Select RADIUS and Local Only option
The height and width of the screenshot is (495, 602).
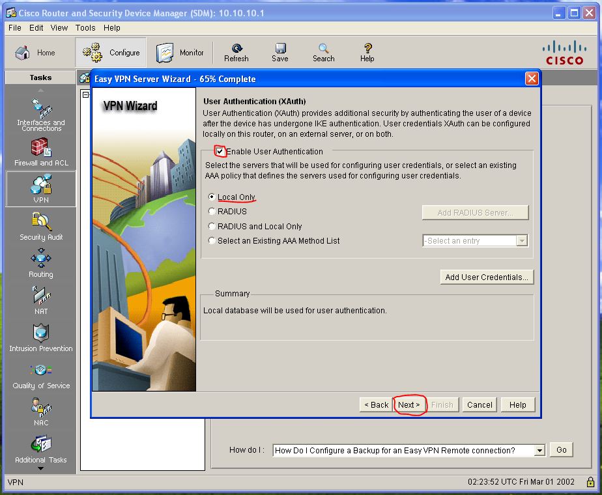click(212, 227)
